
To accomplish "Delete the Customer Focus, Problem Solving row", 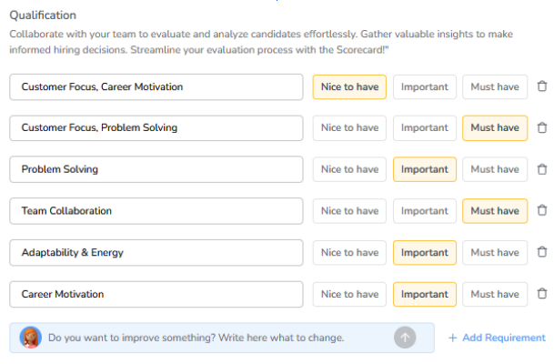I will [x=542, y=128].
